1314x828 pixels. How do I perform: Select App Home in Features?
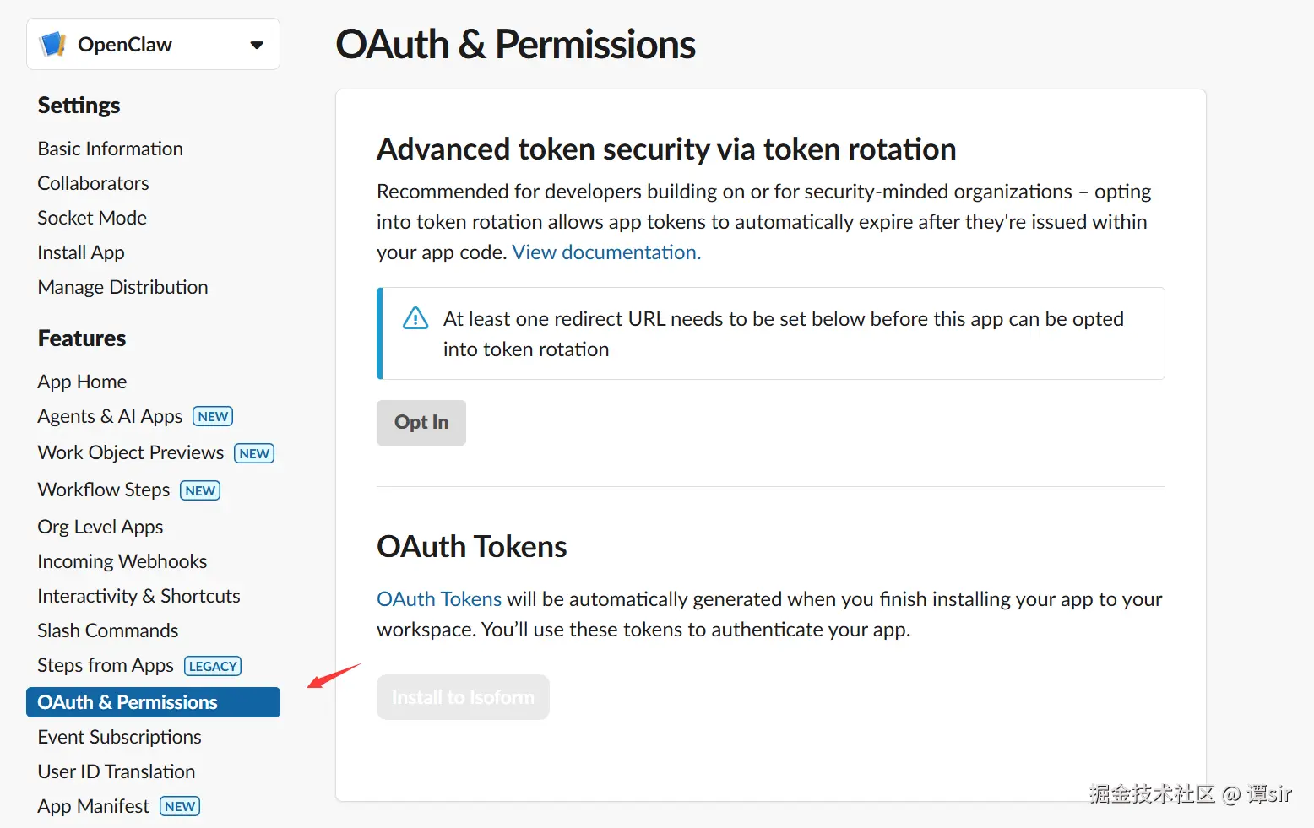82,382
